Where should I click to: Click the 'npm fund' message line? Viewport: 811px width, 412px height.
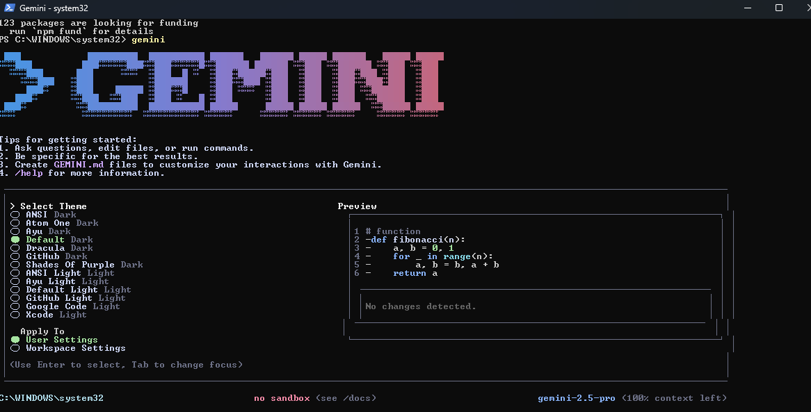coord(81,31)
